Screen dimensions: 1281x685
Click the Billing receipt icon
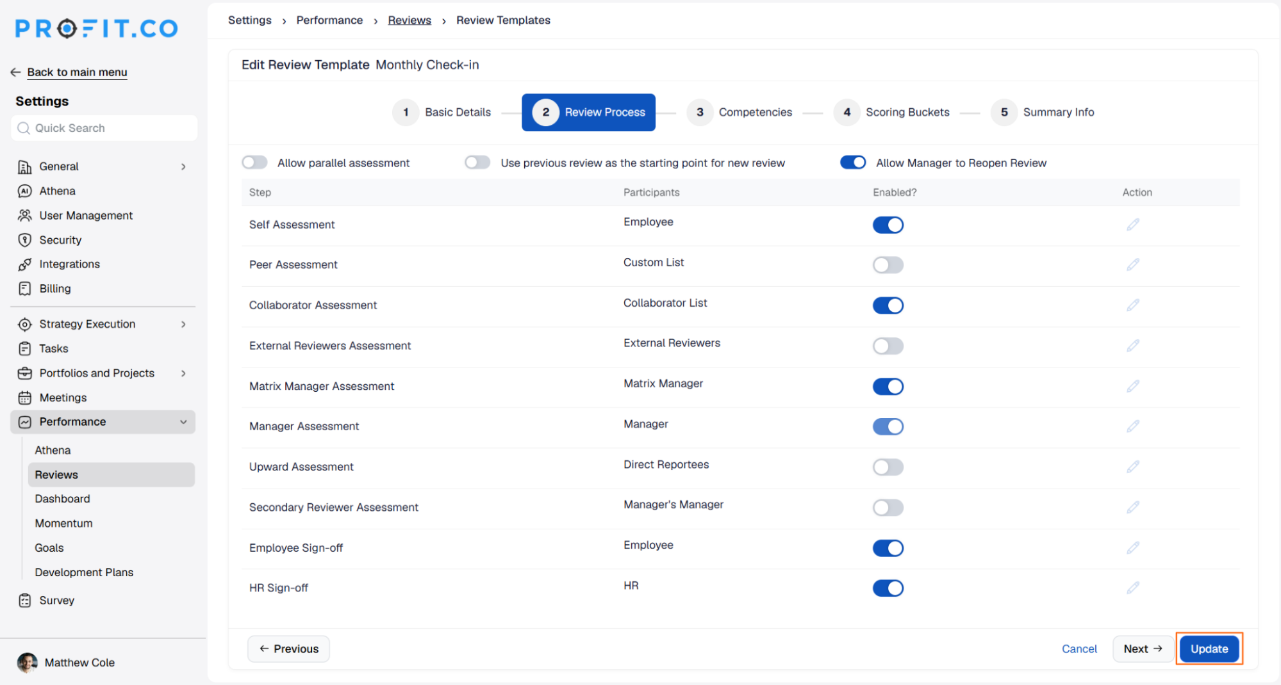(x=24, y=289)
